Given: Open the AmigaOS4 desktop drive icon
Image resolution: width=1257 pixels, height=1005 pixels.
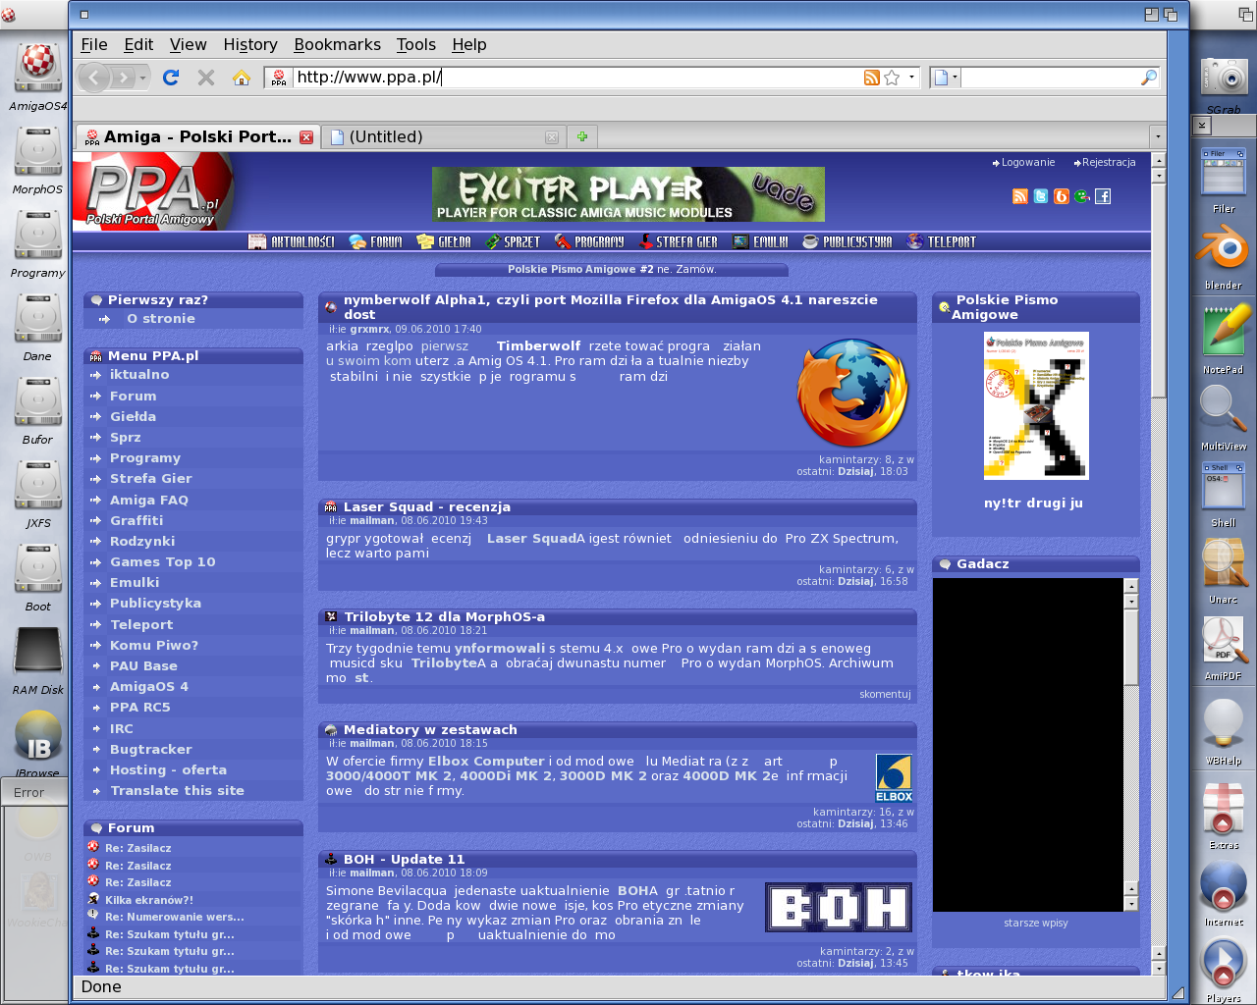Looking at the screenshot, I should (37, 67).
